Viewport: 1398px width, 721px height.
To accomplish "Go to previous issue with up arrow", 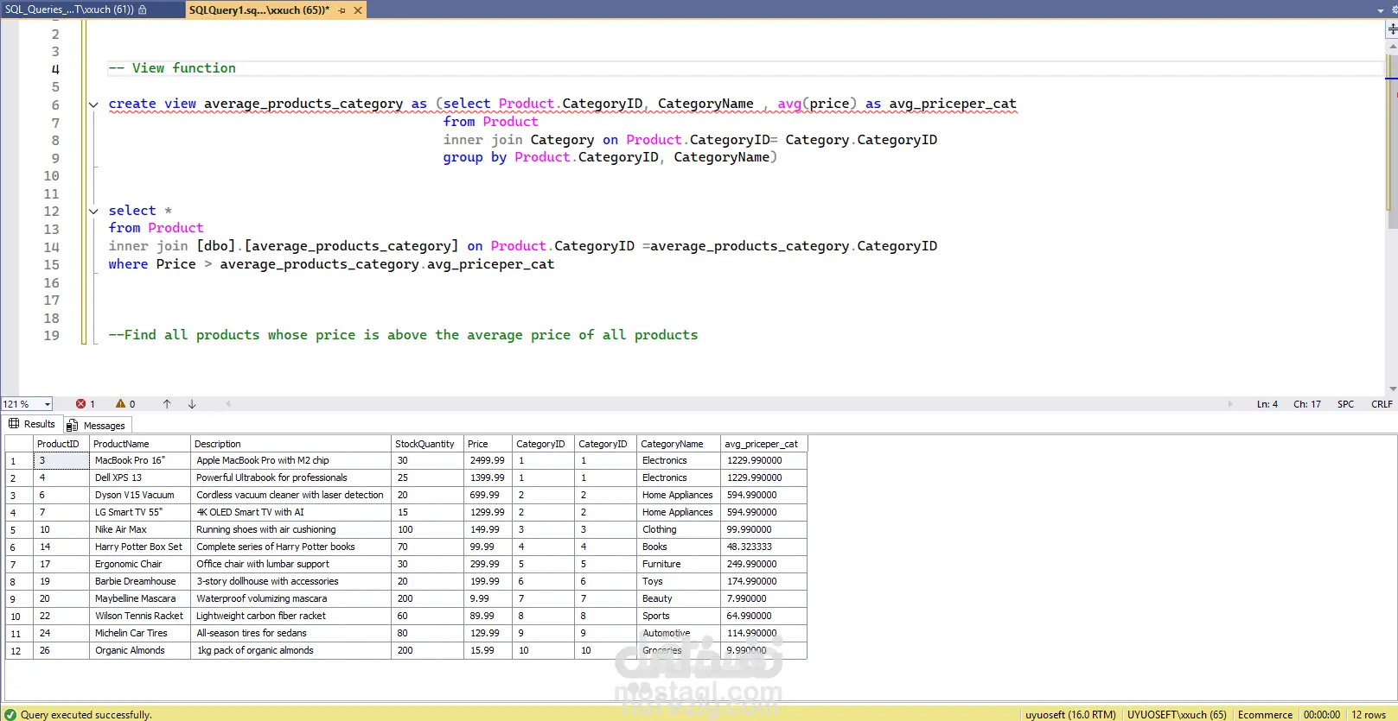I will [167, 404].
